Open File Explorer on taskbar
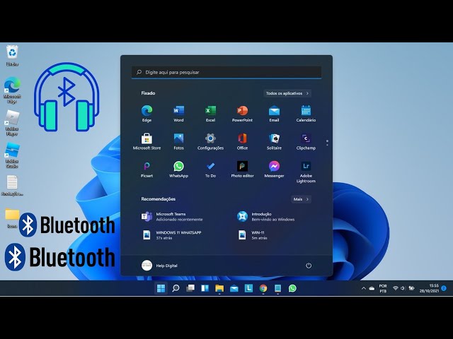This screenshot has width=453, height=339. [219, 288]
